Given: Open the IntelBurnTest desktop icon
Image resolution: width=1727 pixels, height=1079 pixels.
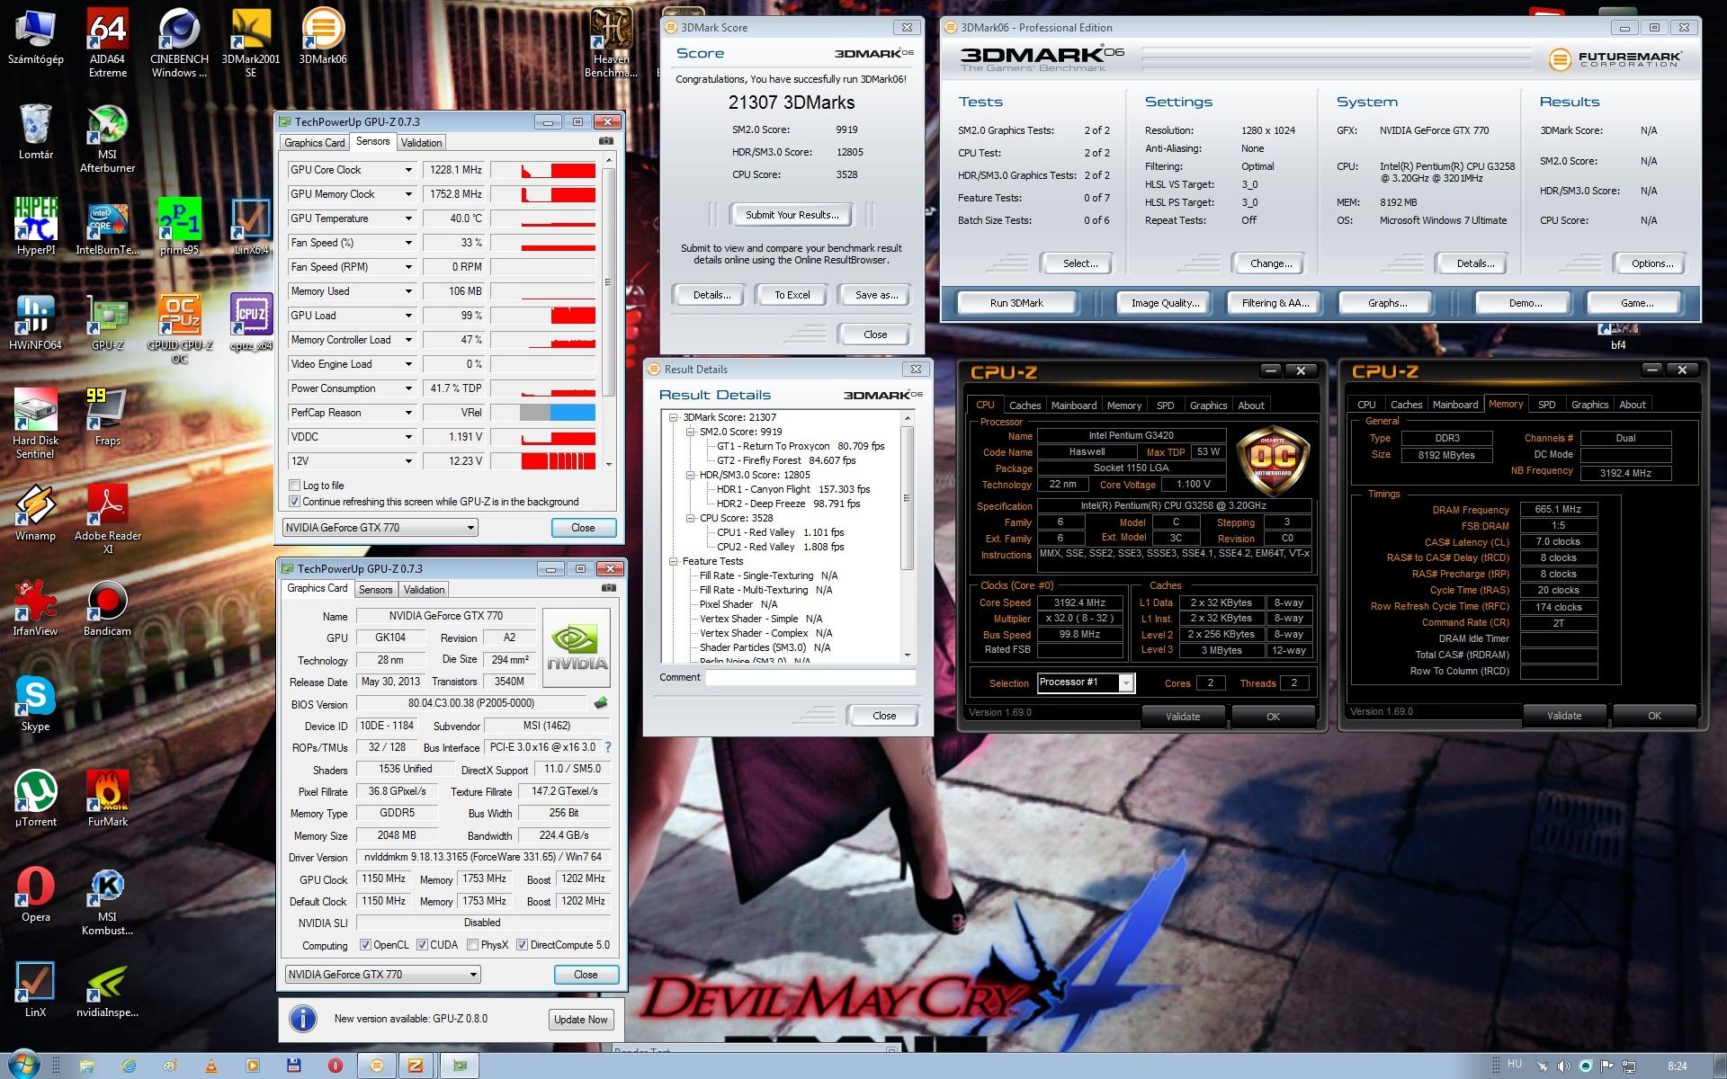Looking at the screenshot, I should point(107,227).
